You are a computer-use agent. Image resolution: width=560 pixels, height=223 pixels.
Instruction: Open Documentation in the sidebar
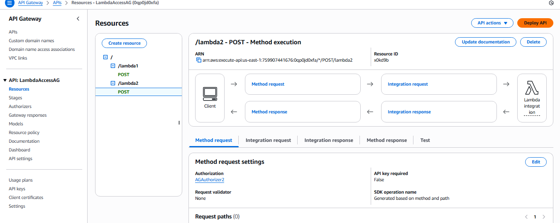coord(24,141)
